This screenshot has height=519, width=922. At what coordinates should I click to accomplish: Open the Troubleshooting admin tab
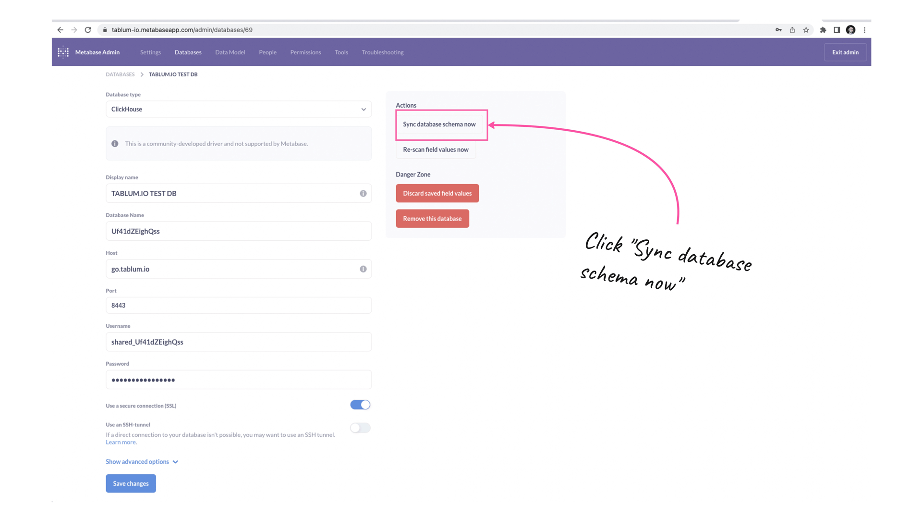tap(383, 52)
